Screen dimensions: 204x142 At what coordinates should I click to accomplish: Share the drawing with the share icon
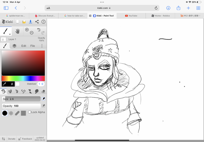37,22
